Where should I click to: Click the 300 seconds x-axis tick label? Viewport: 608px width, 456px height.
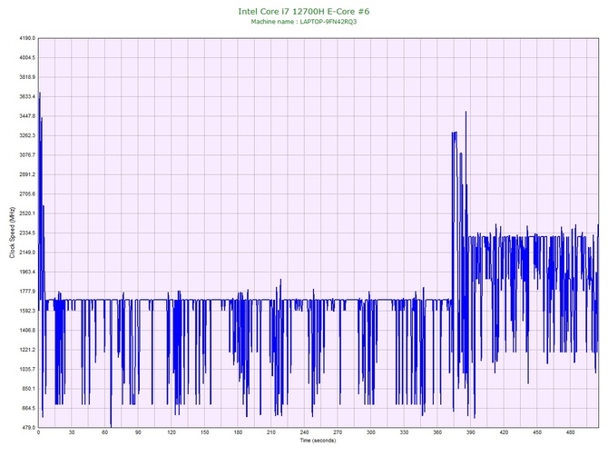click(371, 432)
